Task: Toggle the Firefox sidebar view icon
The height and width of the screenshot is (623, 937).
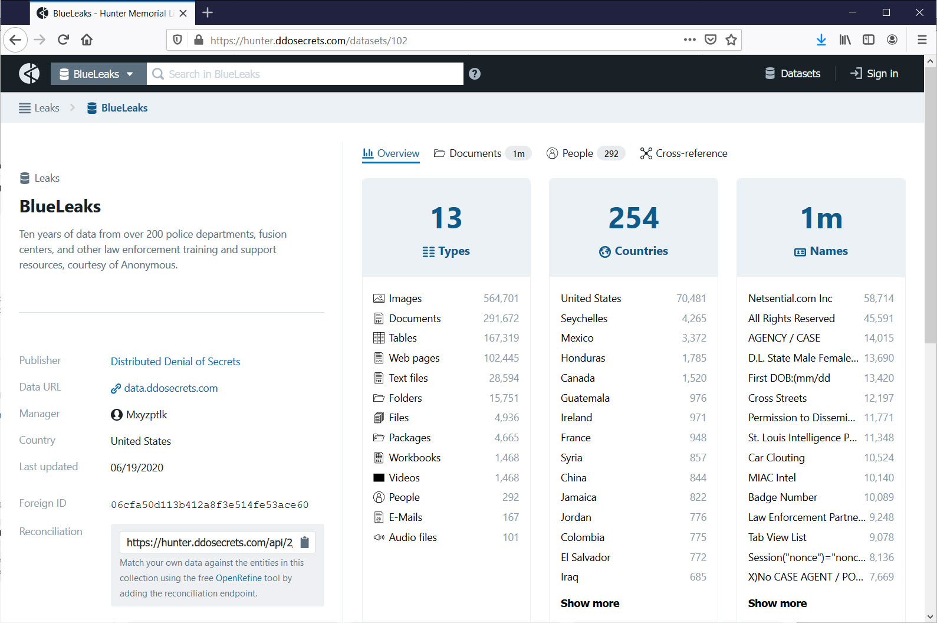Action: 868,40
